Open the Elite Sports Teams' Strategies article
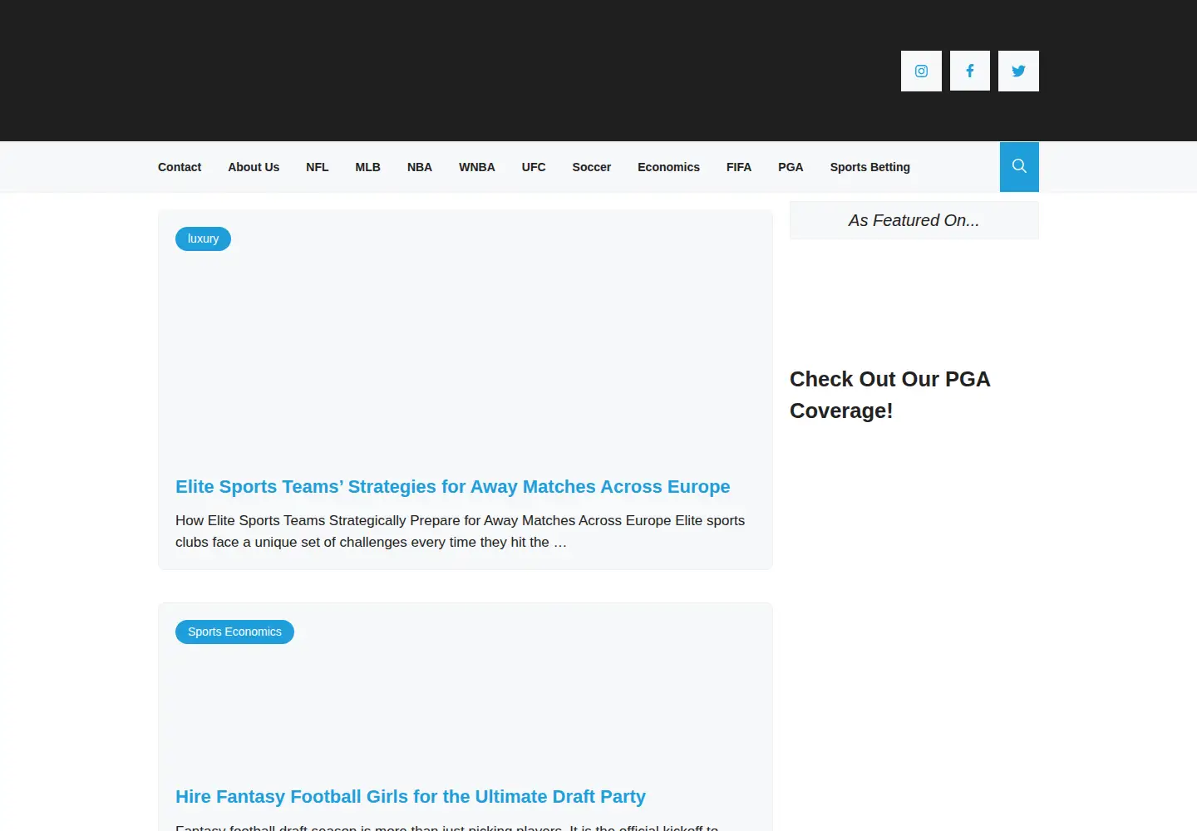1197x831 pixels. [x=453, y=487]
